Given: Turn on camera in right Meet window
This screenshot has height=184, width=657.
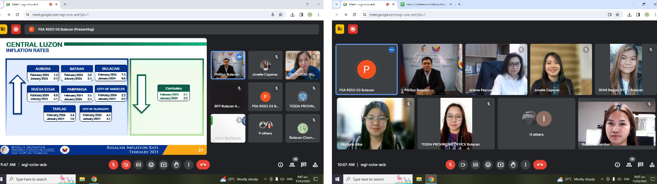Looking at the screenshot, I should 463,165.
